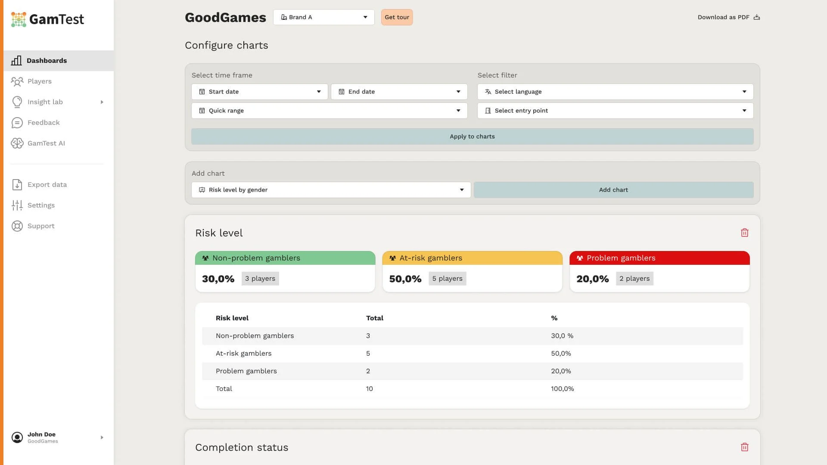The width and height of the screenshot is (827, 465).
Task: Click the Insight lab lightbulb icon
Action: tap(17, 102)
